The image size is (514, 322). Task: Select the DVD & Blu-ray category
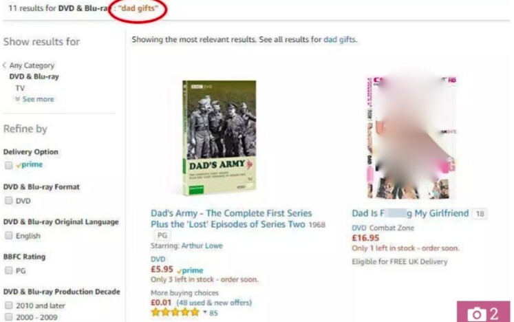pyautogui.click(x=34, y=76)
